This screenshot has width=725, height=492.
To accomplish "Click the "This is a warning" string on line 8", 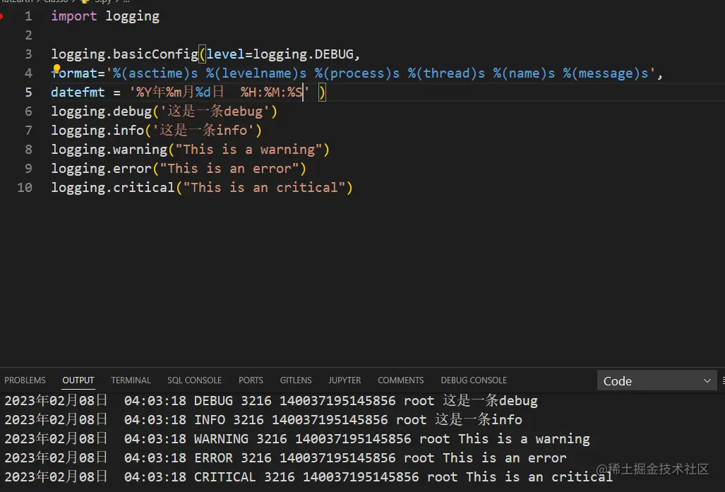I will 248,150.
